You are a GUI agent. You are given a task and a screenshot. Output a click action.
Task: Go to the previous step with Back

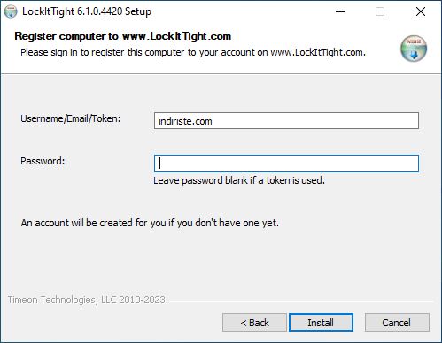click(x=254, y=323)
